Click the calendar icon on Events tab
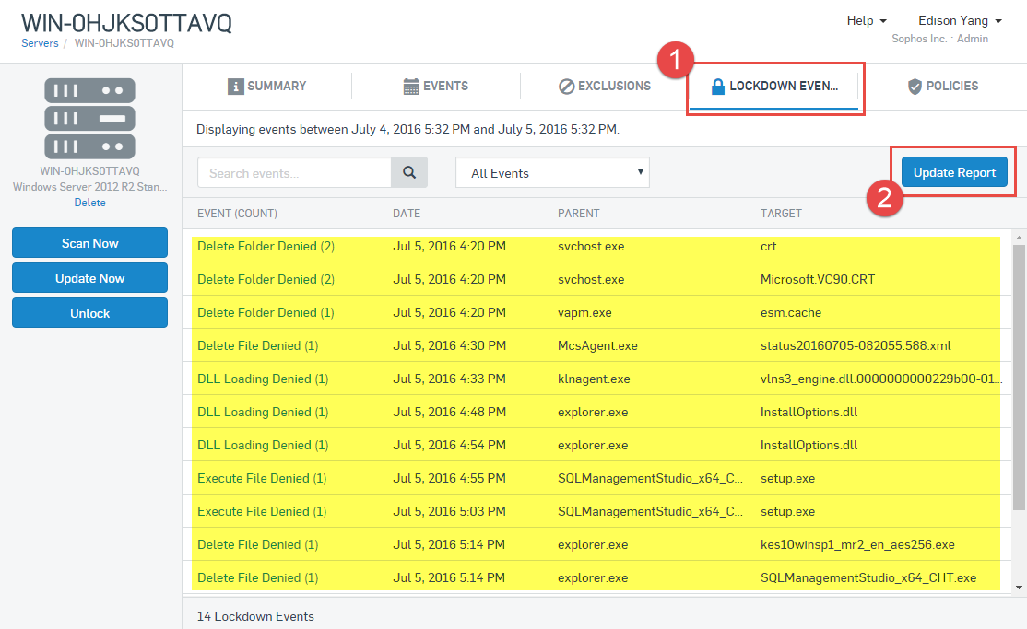 pyautogui.click(x=411, y=87)
